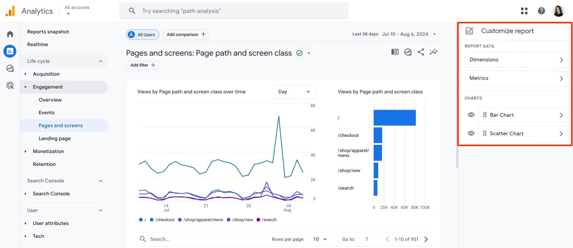Select Landing page under Engagement

[x=54, y=138]
